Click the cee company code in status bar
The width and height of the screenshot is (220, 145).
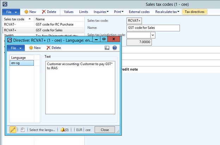click(x=88, y=130)
